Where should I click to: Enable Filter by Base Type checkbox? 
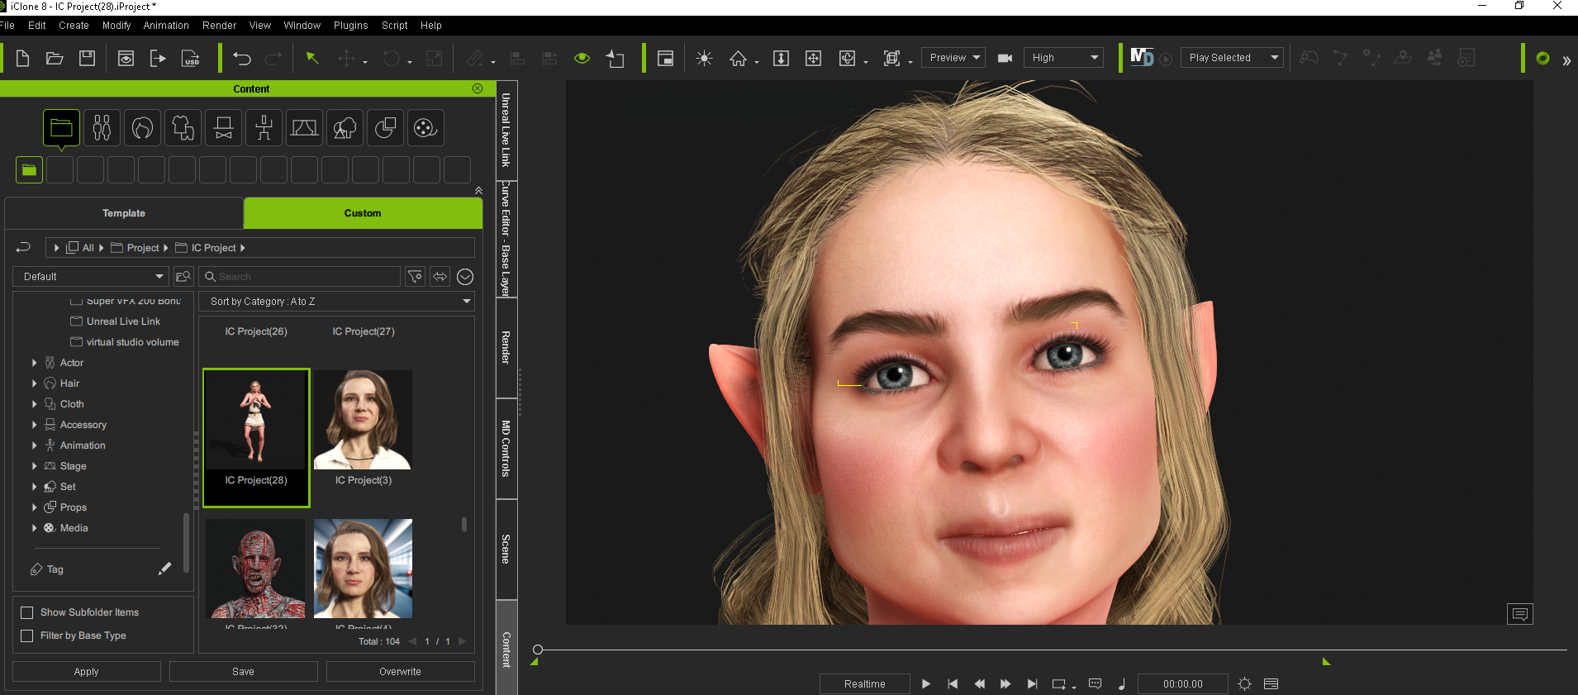[x=27, y=635]
